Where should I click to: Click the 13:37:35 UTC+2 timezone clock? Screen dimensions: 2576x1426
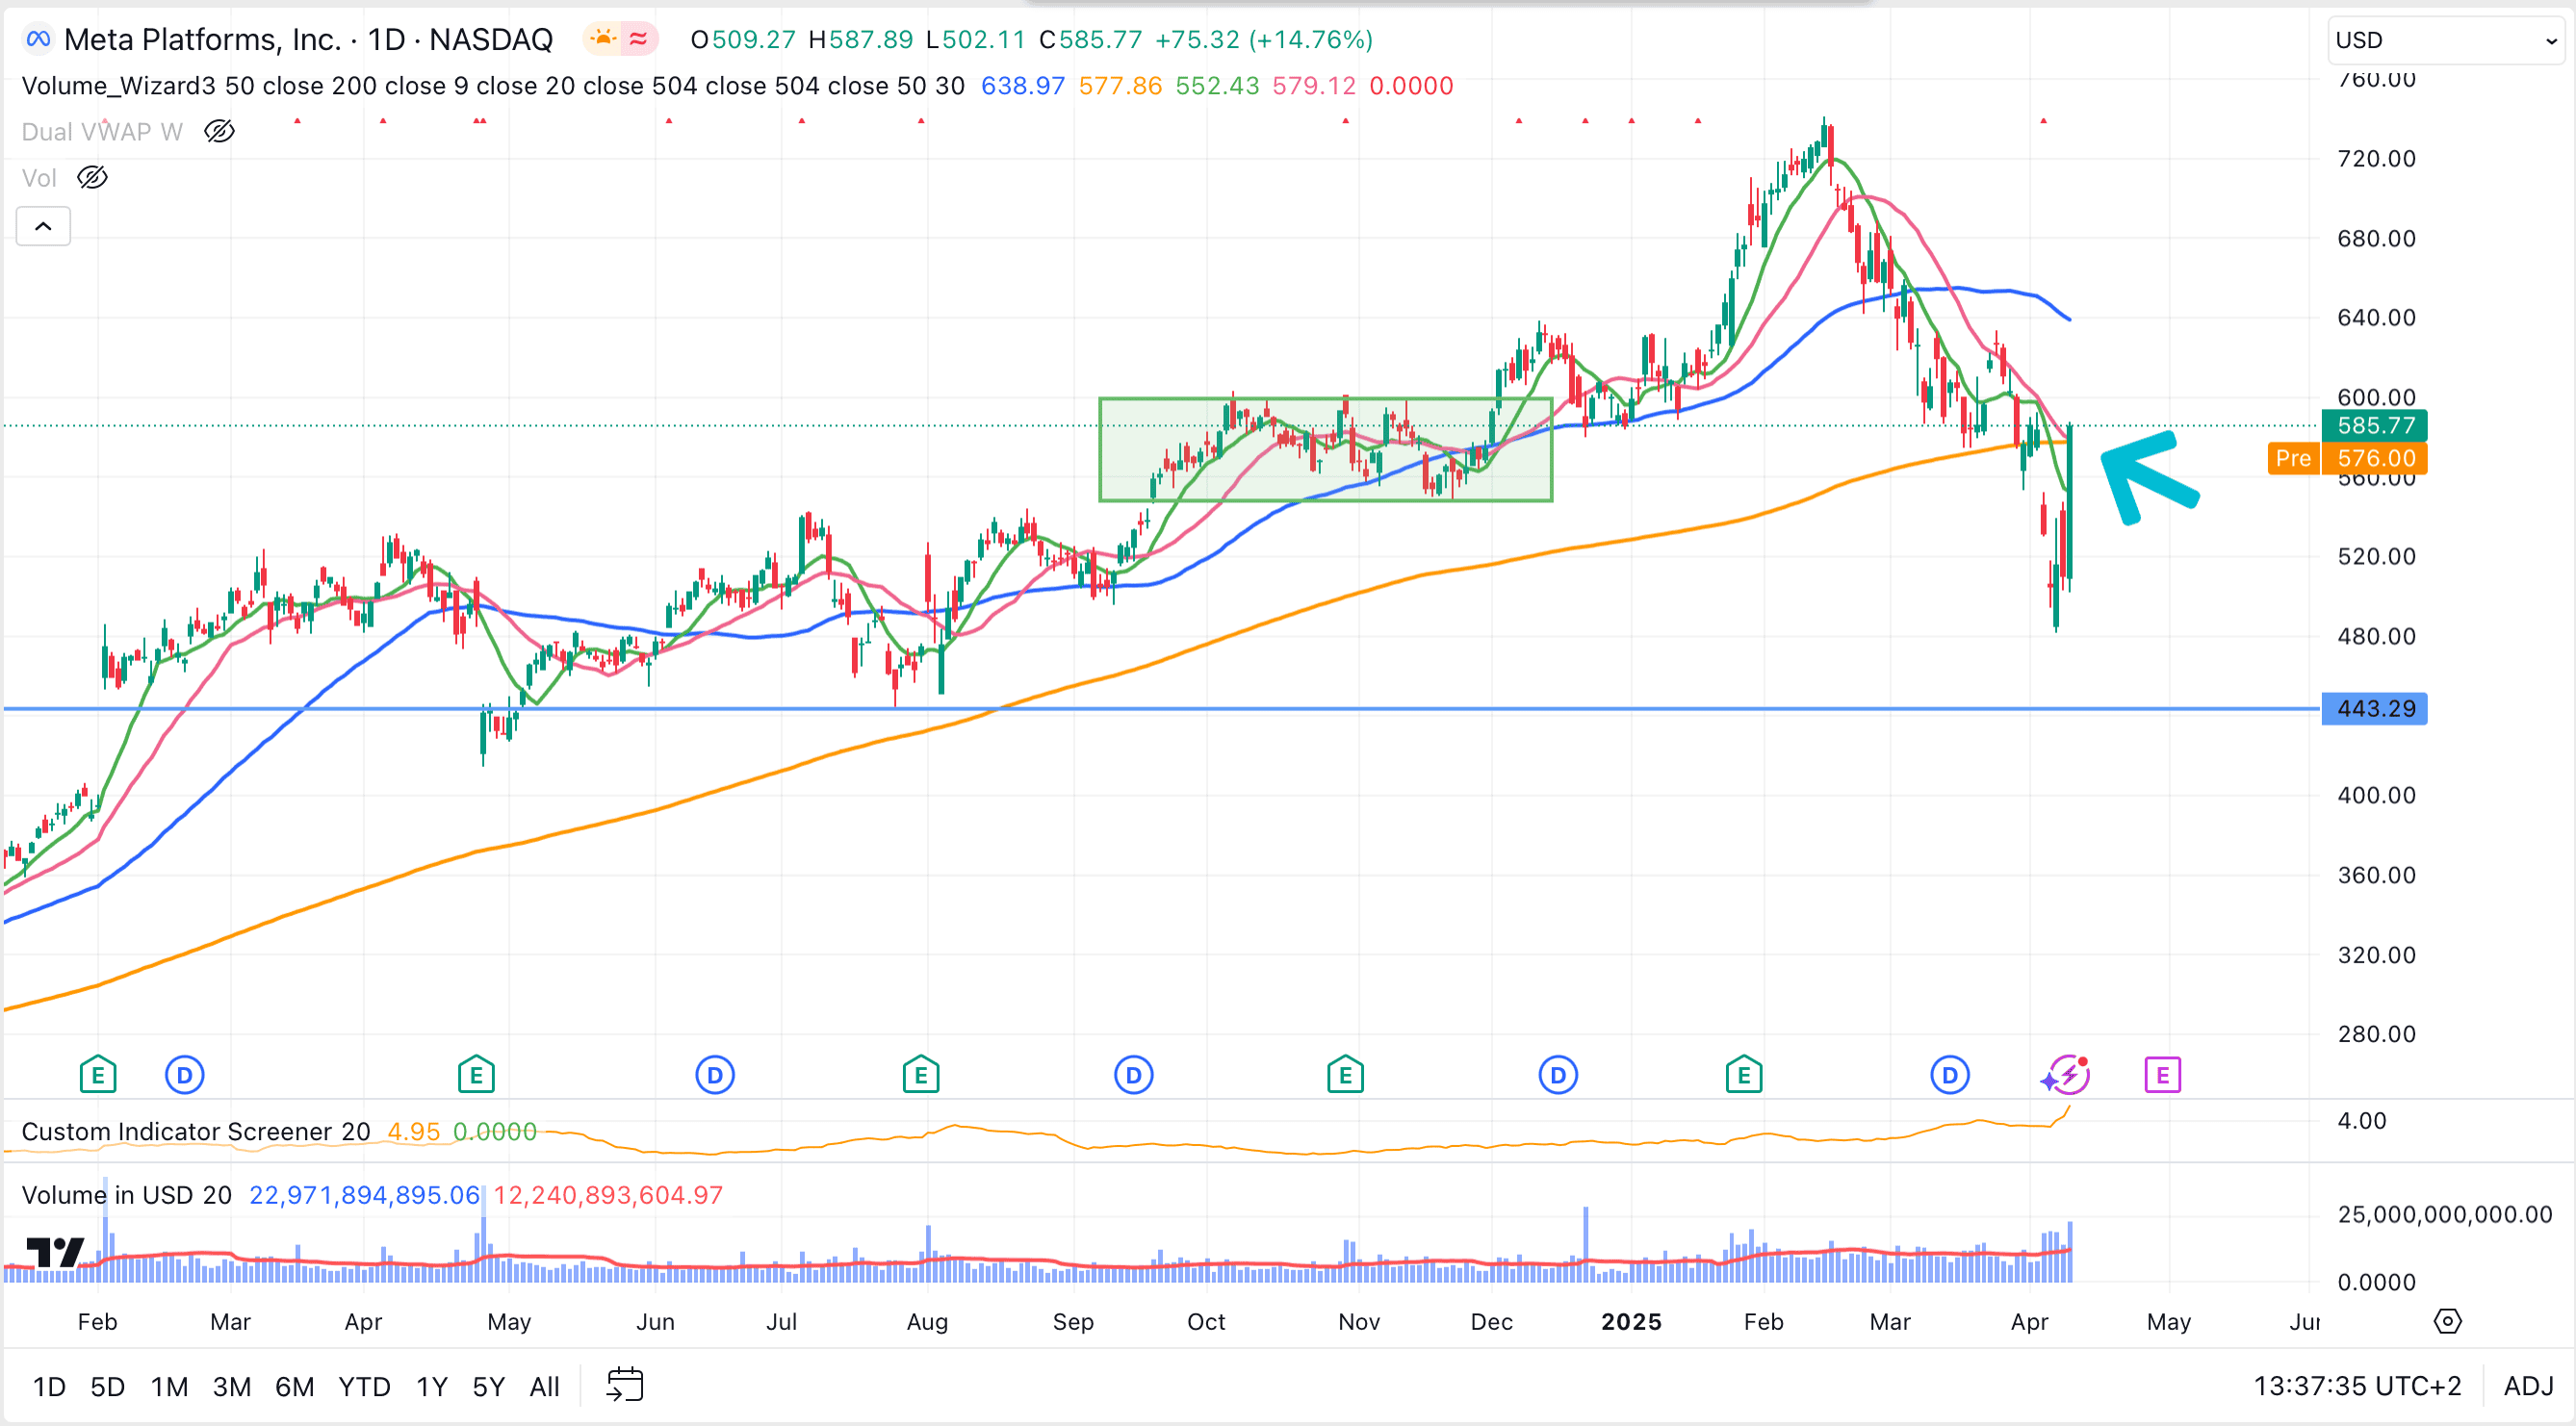(x=2357, y=1386)
